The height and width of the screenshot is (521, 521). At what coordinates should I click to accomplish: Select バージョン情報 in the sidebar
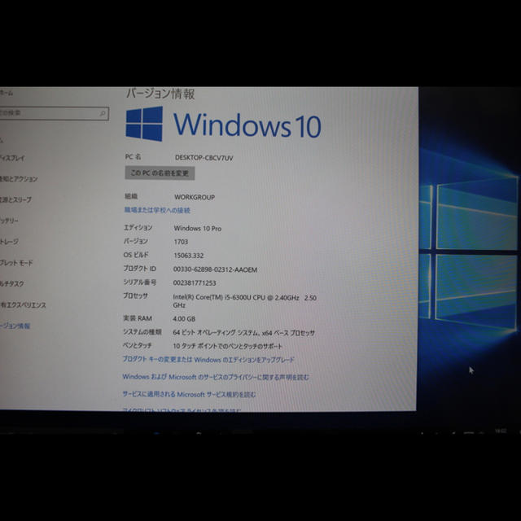pos(15,326)
